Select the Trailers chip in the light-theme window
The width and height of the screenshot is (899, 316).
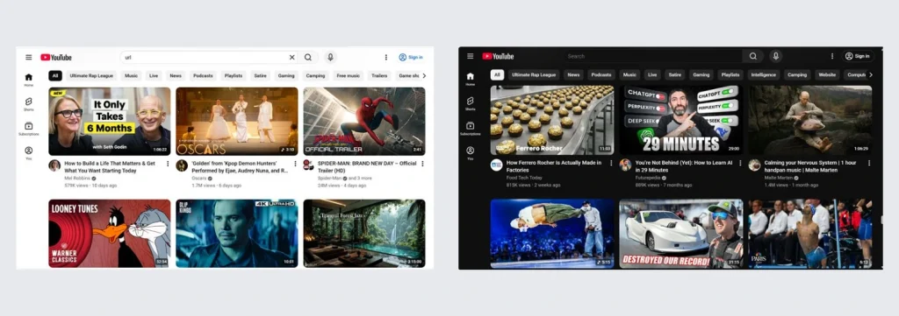click(379, 75)
